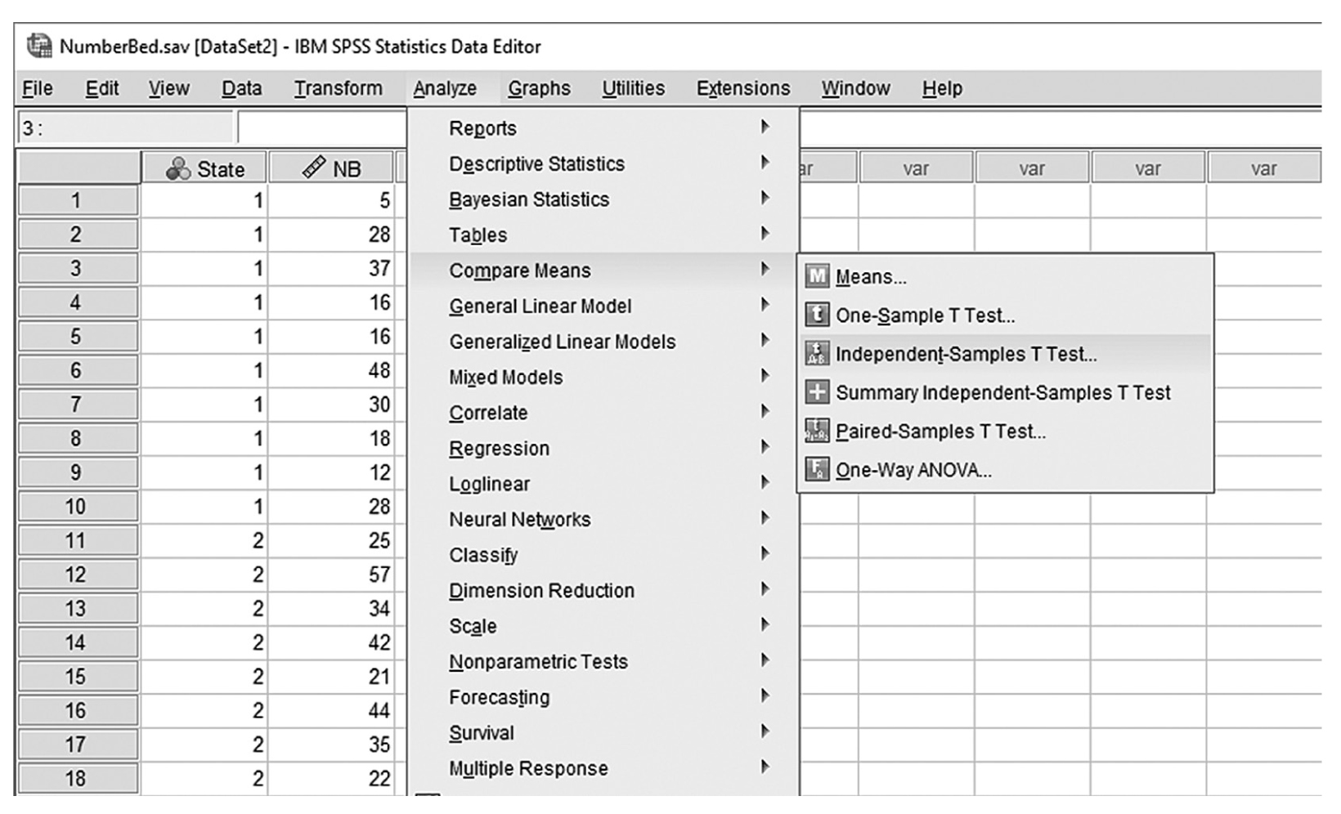Click the State cell in row 11
Screen dimensions: 1341x814
(x=204, y=540)
